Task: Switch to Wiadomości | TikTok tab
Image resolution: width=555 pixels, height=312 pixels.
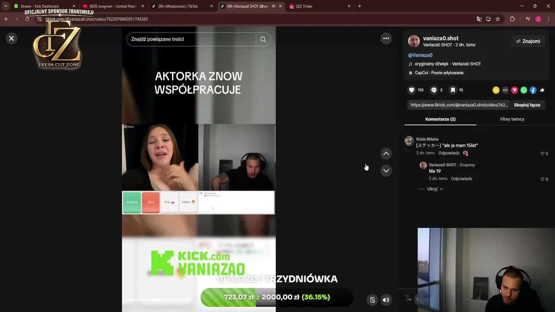Action: (x=182, y=6)
